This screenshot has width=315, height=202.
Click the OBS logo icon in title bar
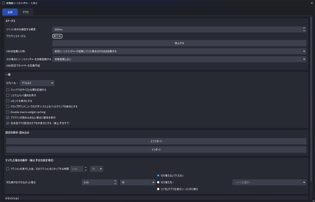click(x=3, y=3)
